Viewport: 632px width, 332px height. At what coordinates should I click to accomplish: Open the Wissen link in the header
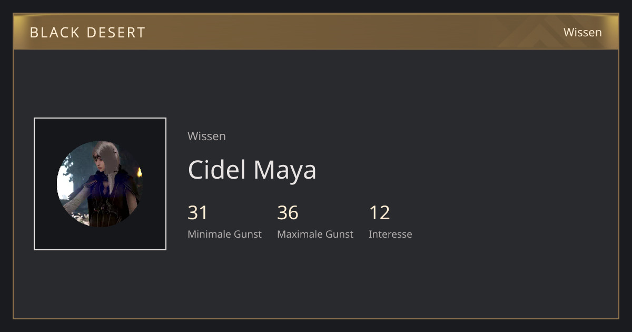pos(582,32)
